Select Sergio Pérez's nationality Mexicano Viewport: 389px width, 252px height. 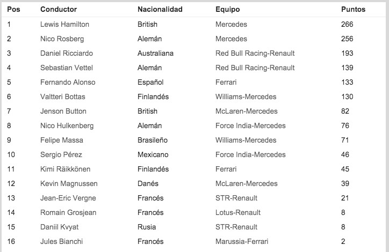(153, 154)
